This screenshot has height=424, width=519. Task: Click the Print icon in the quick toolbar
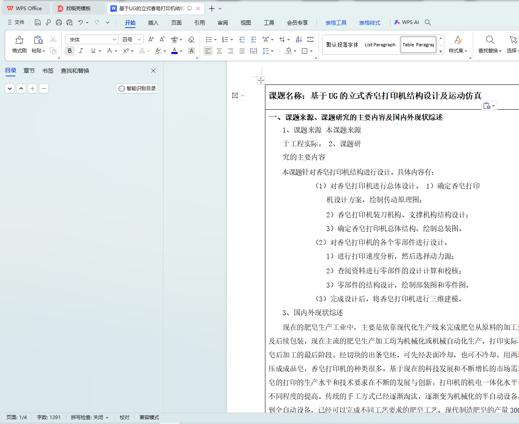[59, 22]
